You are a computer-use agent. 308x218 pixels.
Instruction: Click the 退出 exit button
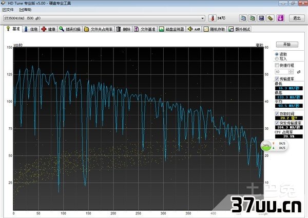(x=297, y=18)
